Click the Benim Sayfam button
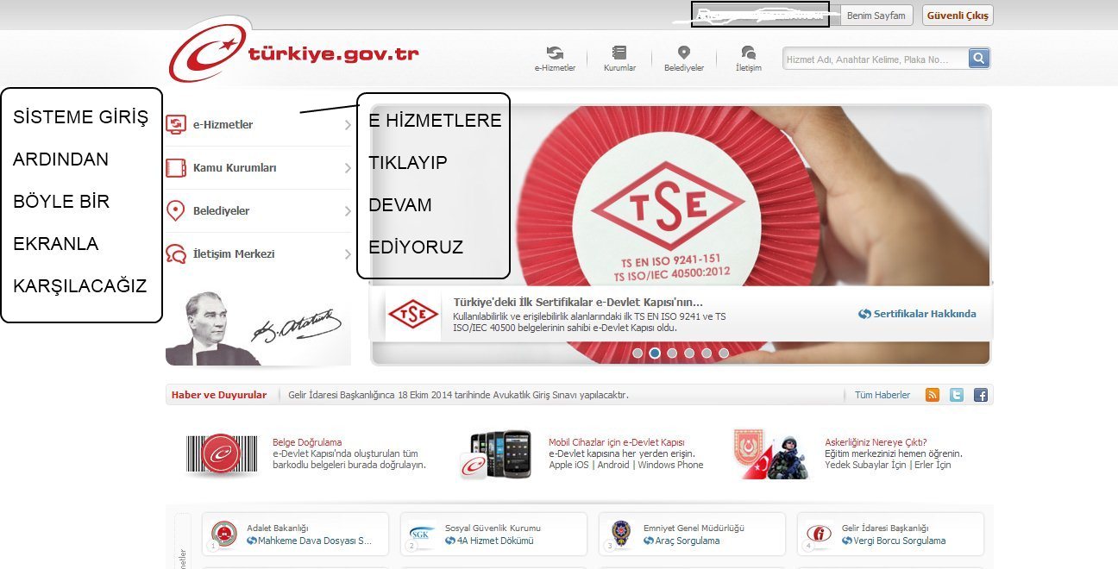Image resolution: width=1118 pixels, height=569 pixels. point(876,16)
